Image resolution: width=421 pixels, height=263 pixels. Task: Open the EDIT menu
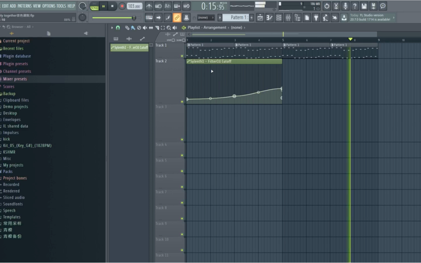[x=6, y=6]
